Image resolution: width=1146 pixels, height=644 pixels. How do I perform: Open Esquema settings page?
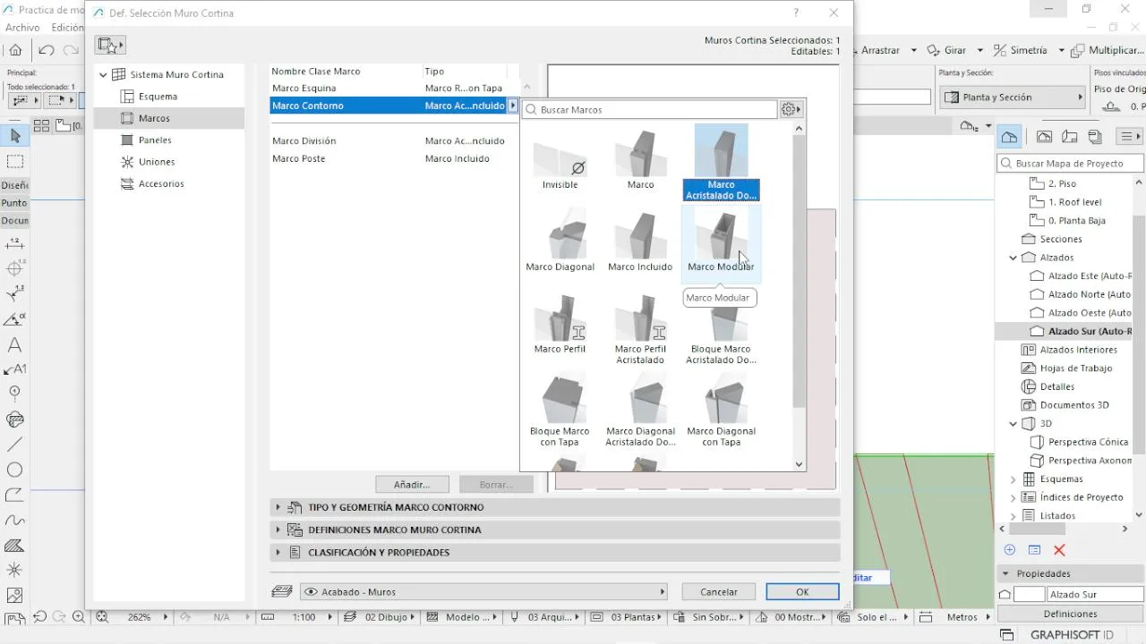(158, 97)
